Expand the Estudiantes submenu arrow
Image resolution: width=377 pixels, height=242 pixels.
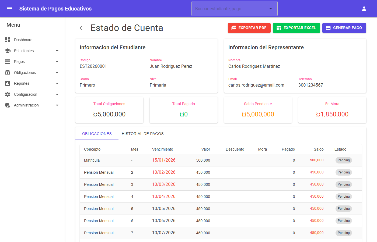[57, 51]
